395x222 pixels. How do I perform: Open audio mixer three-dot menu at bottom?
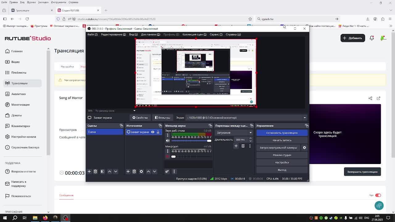[x=174, y=171]
